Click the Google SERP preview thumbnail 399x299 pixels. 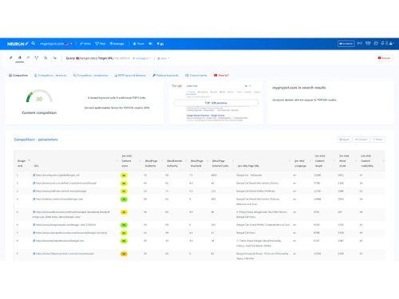pos(216,103)
